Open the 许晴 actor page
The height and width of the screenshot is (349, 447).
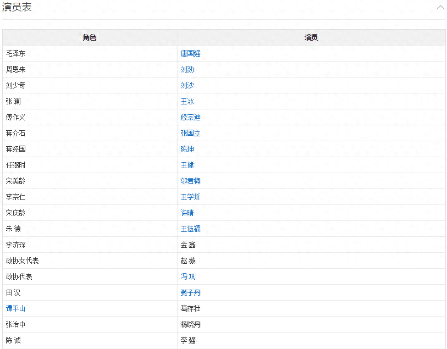click(x=187, y=213)
